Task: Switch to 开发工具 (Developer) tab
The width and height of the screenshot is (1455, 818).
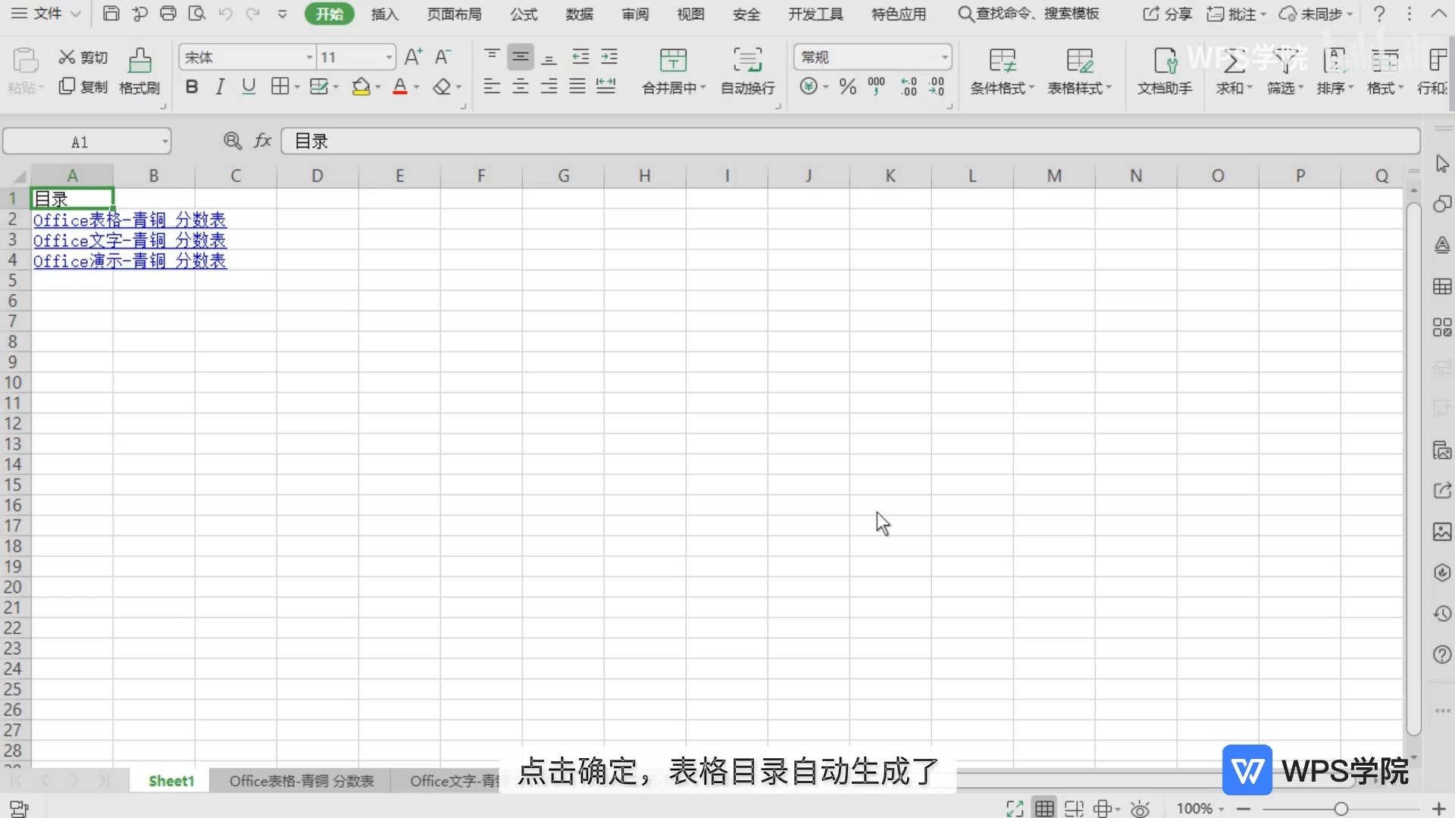Action: 815,14
